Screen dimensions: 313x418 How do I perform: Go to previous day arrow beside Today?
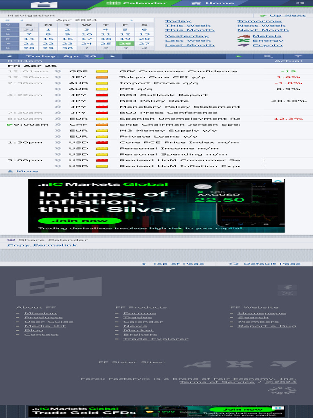[x=9, y=56]
